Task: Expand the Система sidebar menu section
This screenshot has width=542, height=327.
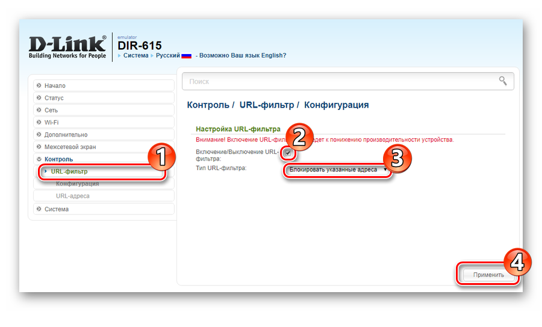Action: pos(104,209)
